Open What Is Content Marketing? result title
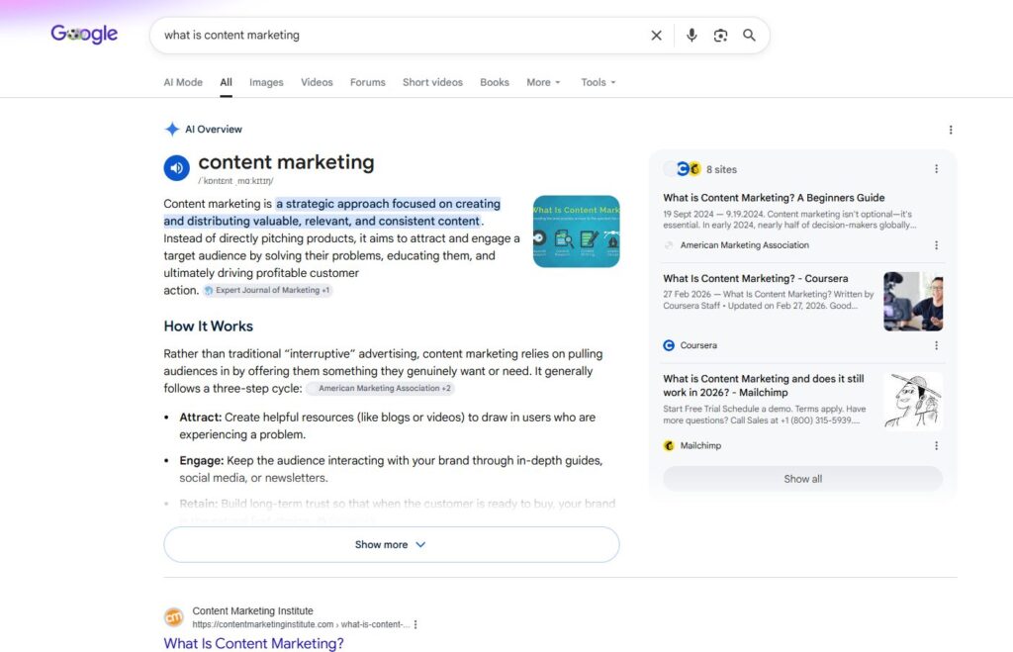 click(253, 644)
